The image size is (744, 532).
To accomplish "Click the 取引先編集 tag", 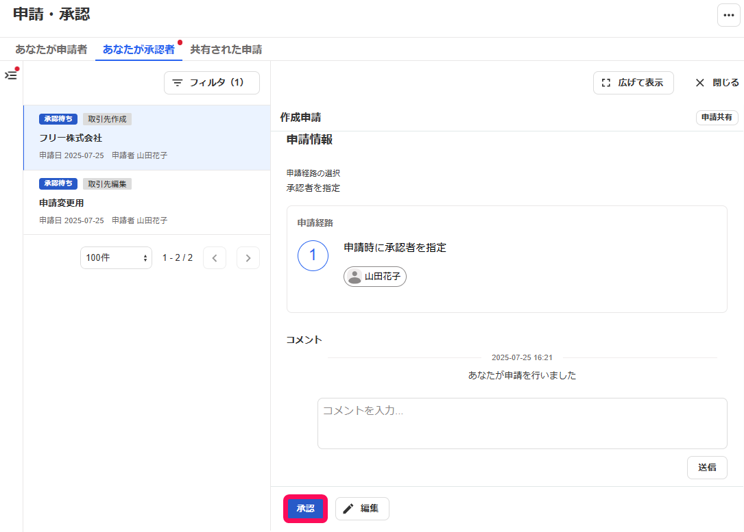I will tap(107, 183).
